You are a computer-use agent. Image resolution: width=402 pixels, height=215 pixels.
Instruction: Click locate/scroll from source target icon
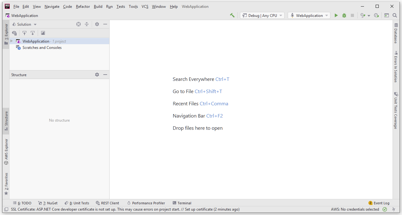point(79,24)
